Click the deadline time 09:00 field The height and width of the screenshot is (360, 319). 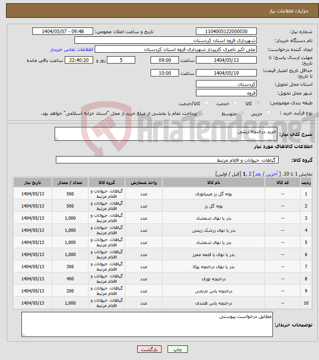point(165,60)
